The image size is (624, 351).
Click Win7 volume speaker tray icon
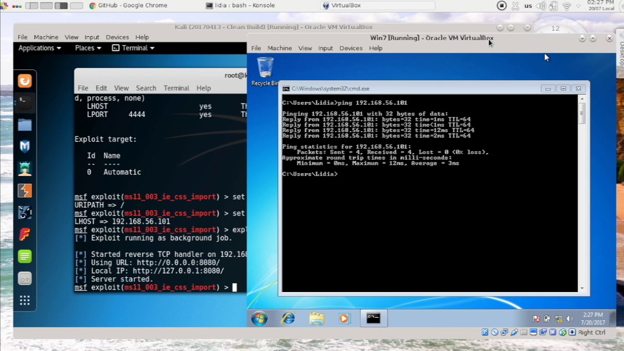(569, 319)
